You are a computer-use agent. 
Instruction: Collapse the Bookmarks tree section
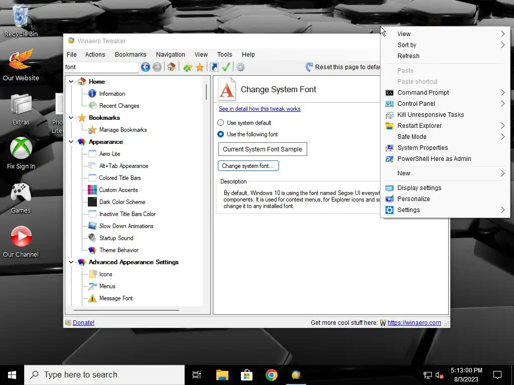(71, 117)
